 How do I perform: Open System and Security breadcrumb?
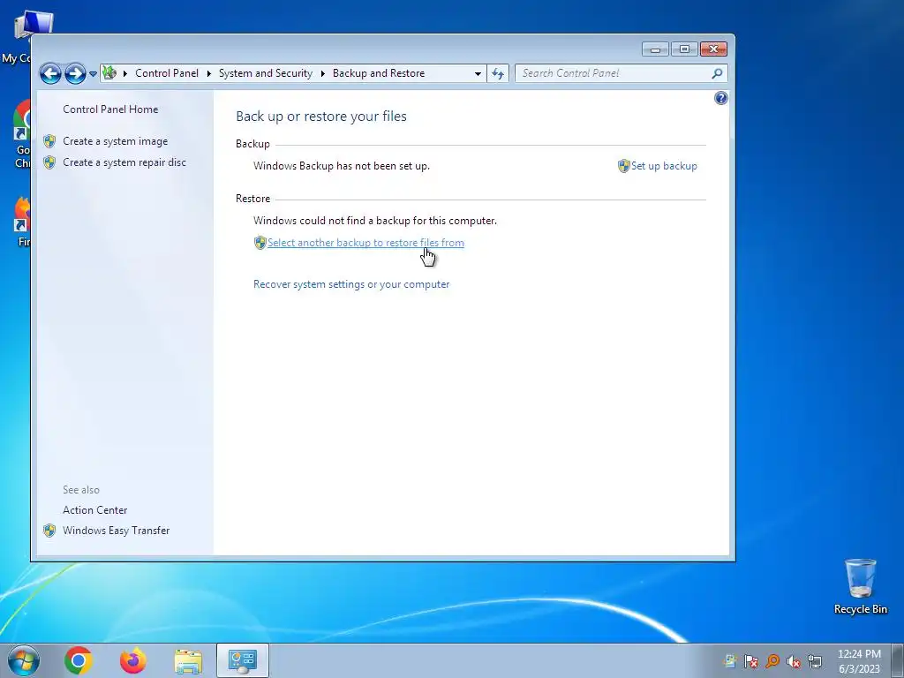pyautogui.click(x=265, y=73)
